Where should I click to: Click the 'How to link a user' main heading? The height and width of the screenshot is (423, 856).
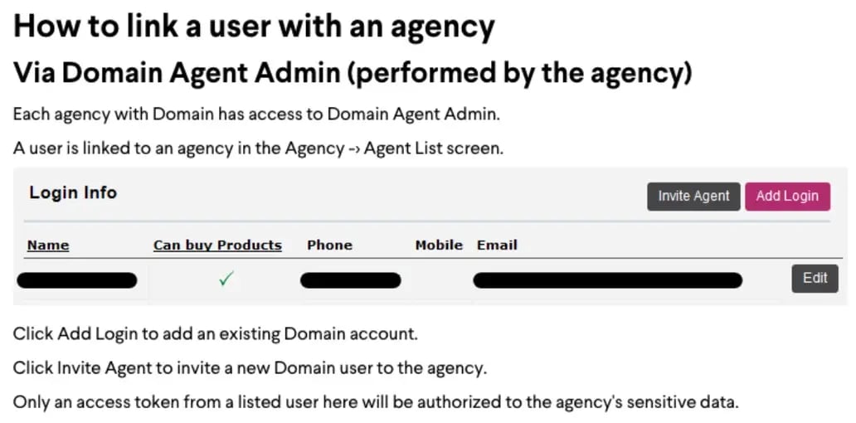(254, 27)
